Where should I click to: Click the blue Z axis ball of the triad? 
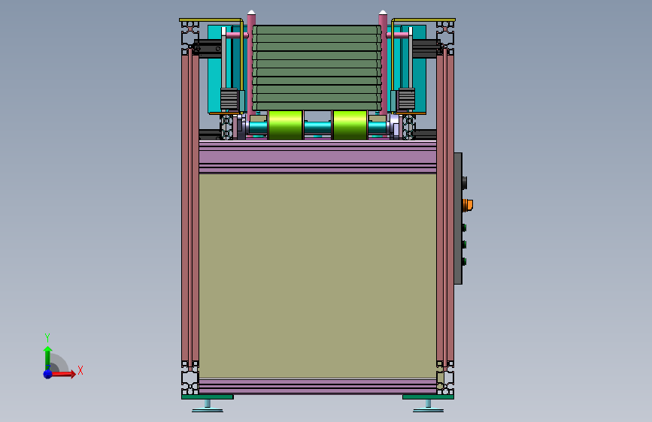pyautogui.click(x=47, y=374)
